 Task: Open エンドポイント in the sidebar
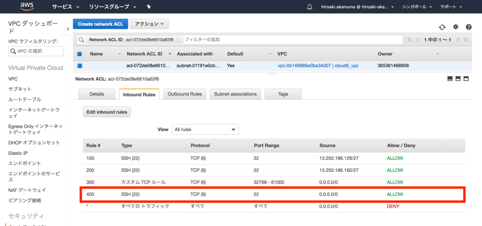pyautogui.click(x=24, y=163)
